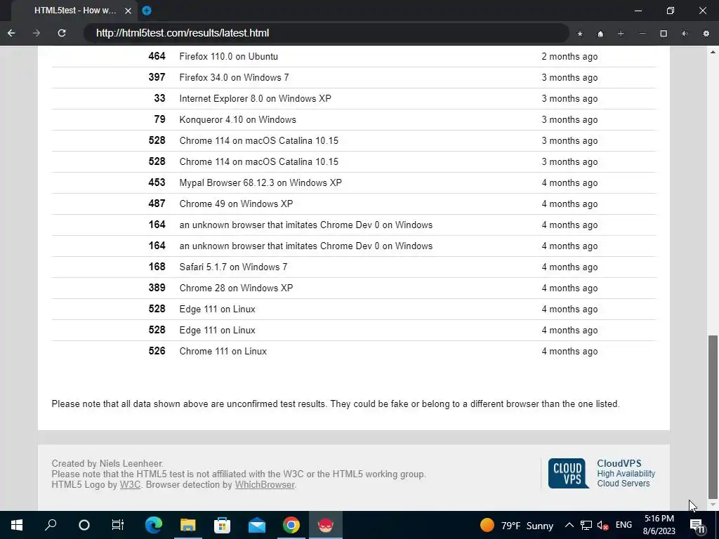This screenshot has height=539, width=719.
Task: Click row Firefox 34.0 on Windows 7
Action: [x=354, y=77]
